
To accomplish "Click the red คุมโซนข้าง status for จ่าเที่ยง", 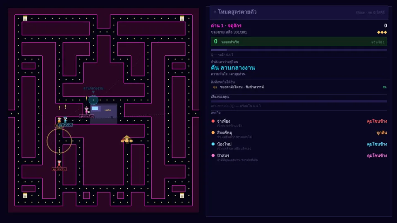I will tap(377, 121).
